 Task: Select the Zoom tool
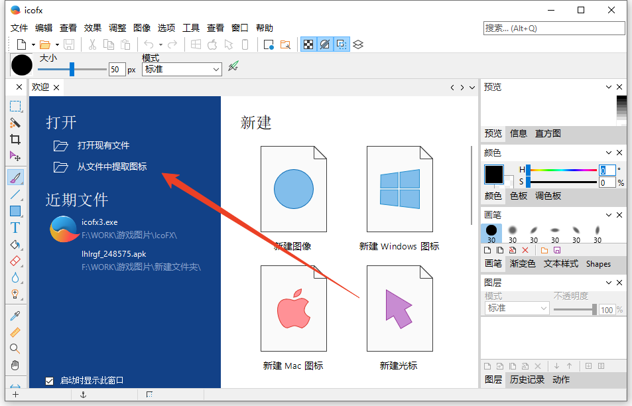pyautogui.click(x=17, y=348)
